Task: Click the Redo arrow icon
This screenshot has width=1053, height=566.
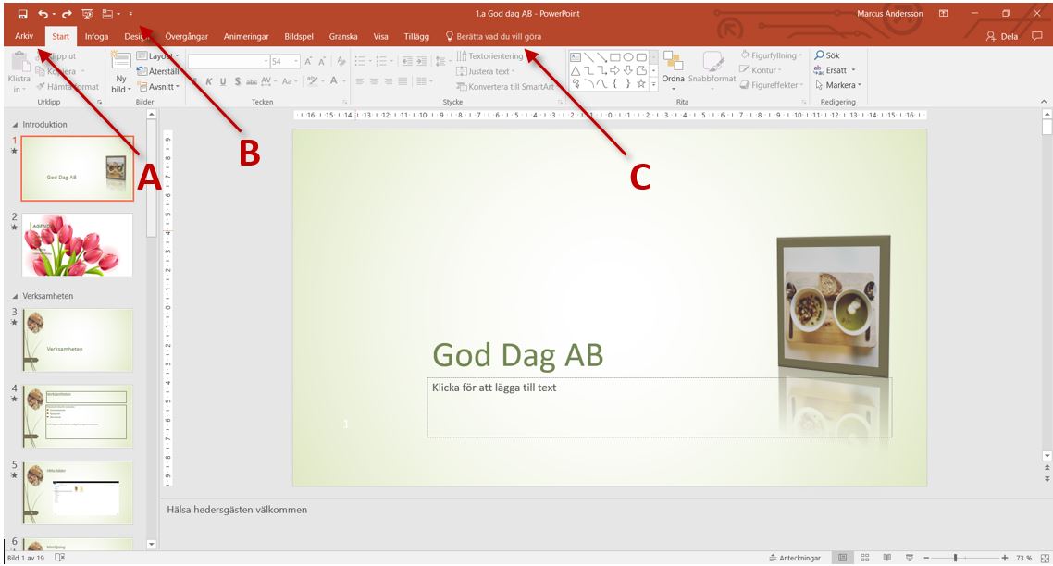Action: click(67, 14)
